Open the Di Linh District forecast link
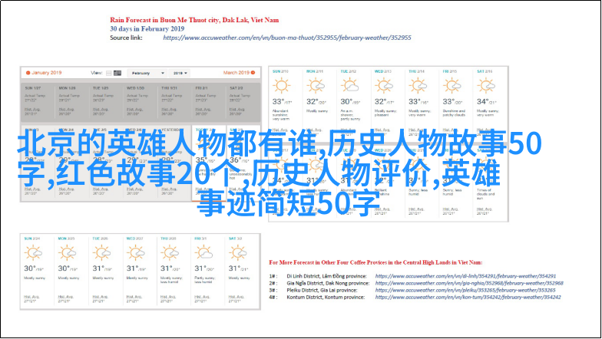The height and width of the screenshot is (339, 602). click(465, 276)
